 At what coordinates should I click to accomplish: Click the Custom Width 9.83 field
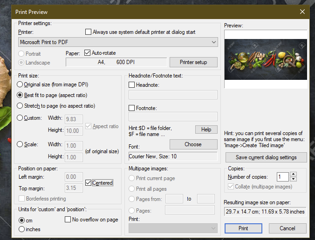(74, 119)
